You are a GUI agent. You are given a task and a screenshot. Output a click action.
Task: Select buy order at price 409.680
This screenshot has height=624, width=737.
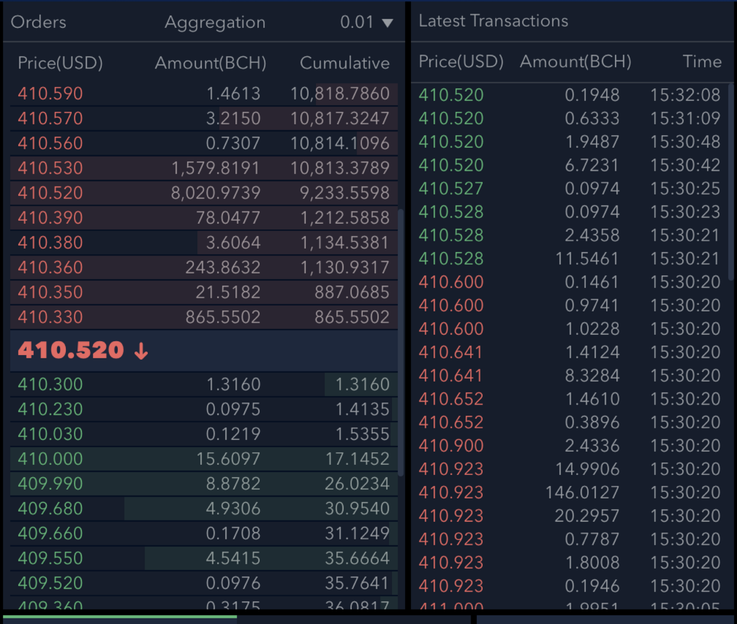tap(204, 509)
